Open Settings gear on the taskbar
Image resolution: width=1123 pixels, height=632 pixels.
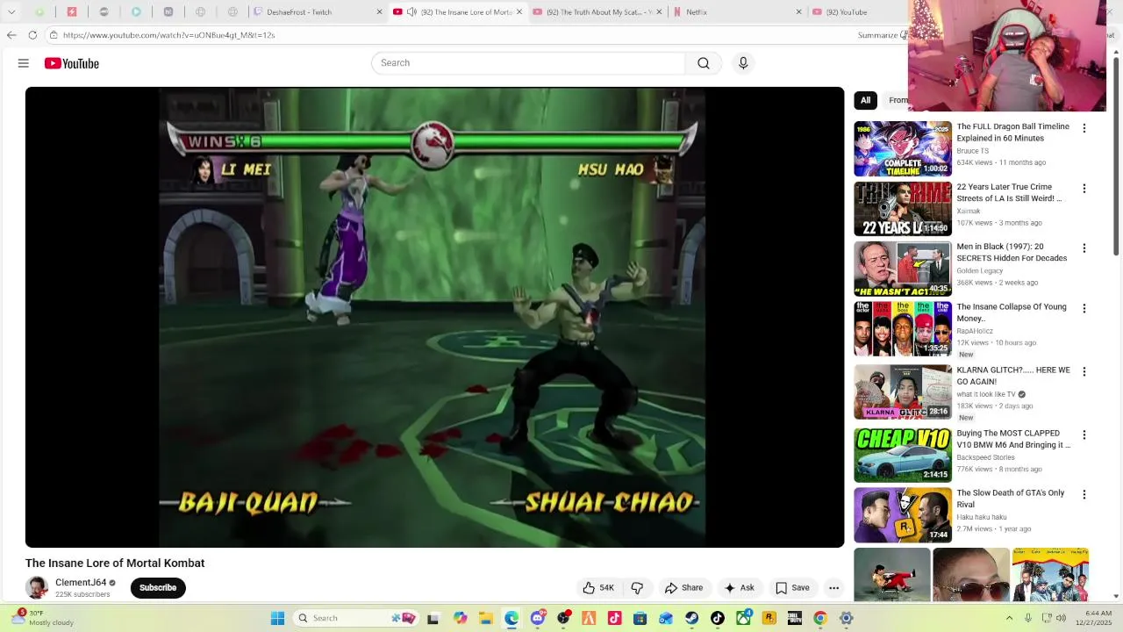point(847,618)
